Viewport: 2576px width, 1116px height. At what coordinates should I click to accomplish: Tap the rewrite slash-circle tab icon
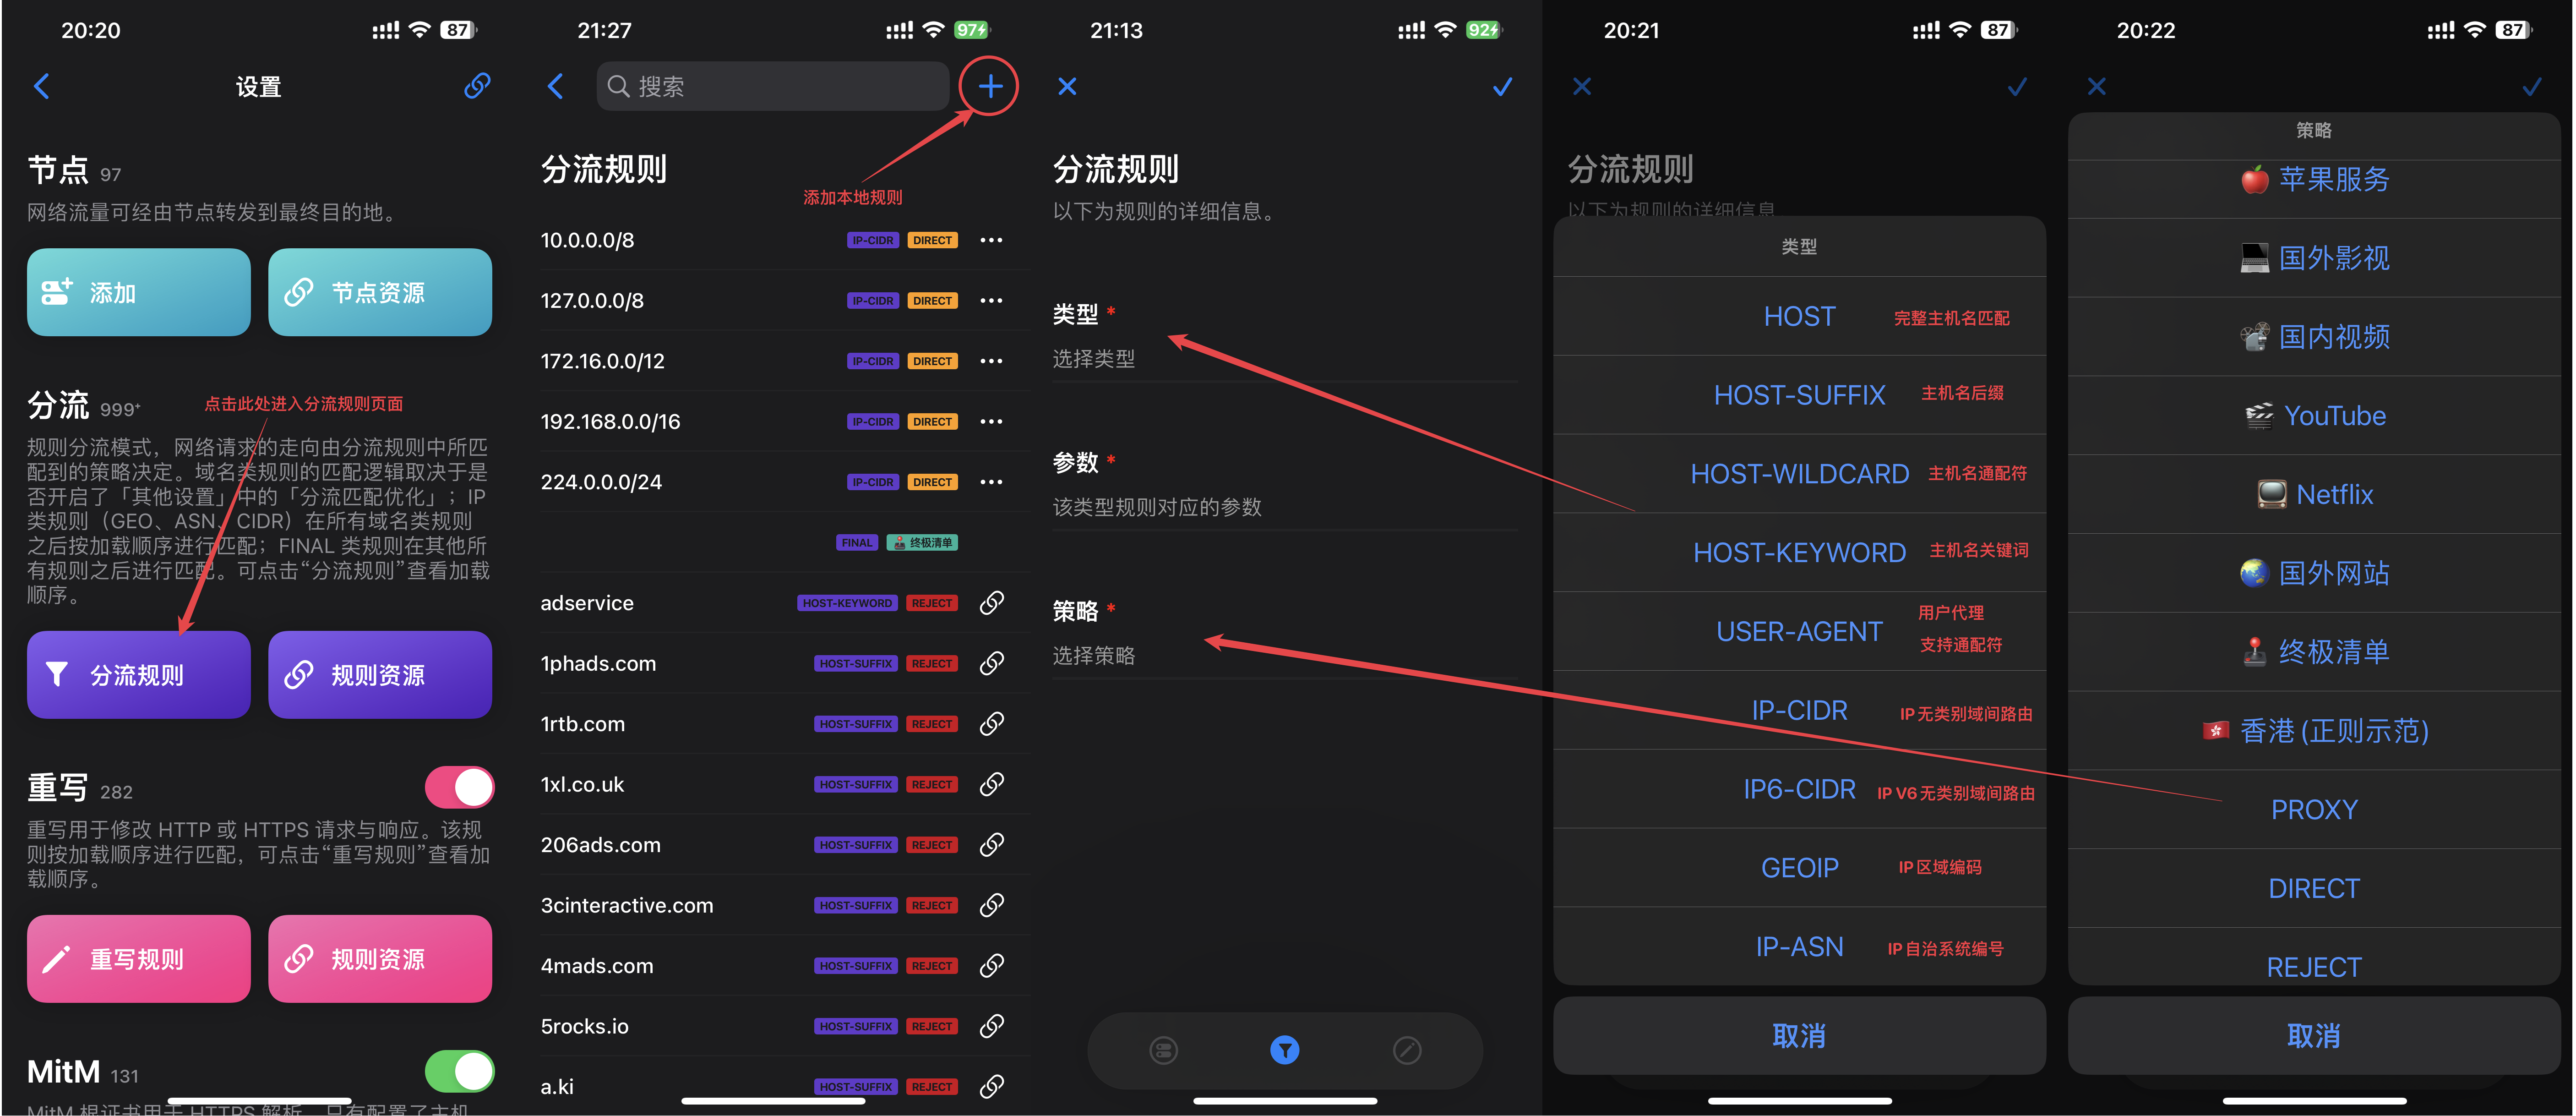point(1406,1050)
